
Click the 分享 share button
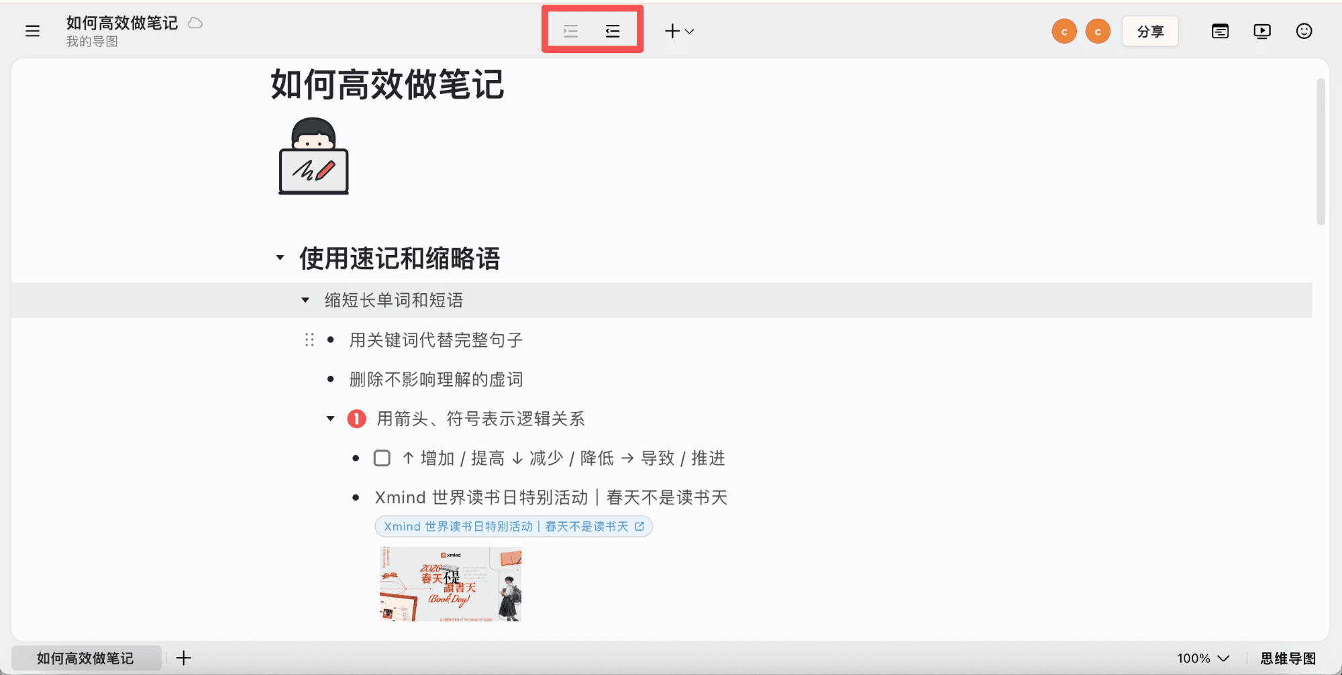pos(1151,32)
